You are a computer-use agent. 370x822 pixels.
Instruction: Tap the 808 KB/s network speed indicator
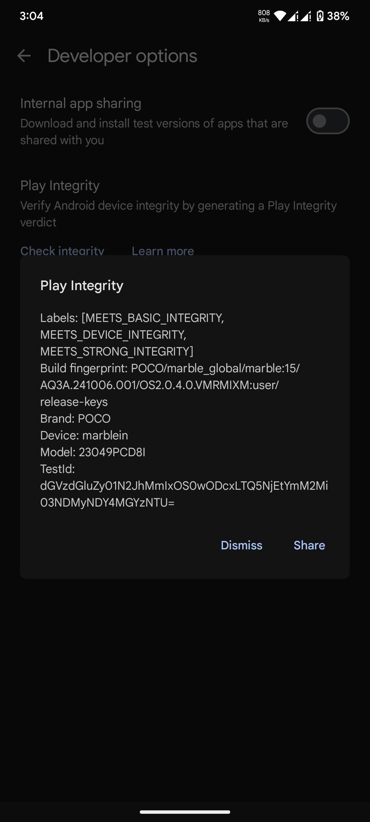pyautogui.click(x=264, y=16)
